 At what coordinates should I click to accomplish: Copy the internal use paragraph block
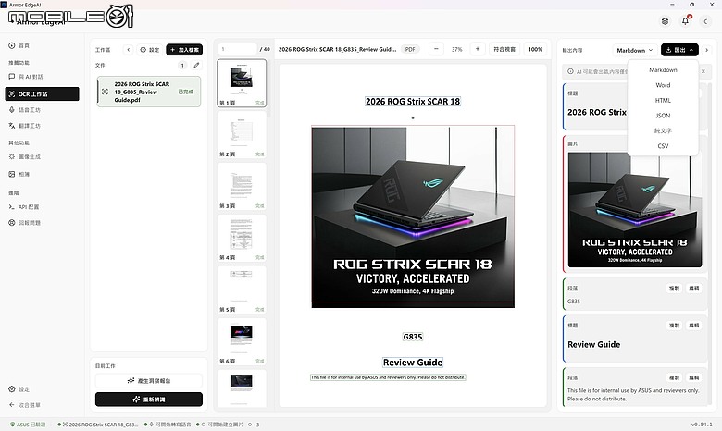coord(674,377)
